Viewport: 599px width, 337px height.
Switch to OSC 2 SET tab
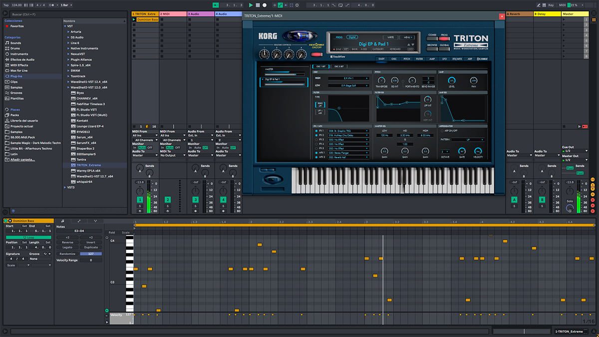click(x=338, y=66)
